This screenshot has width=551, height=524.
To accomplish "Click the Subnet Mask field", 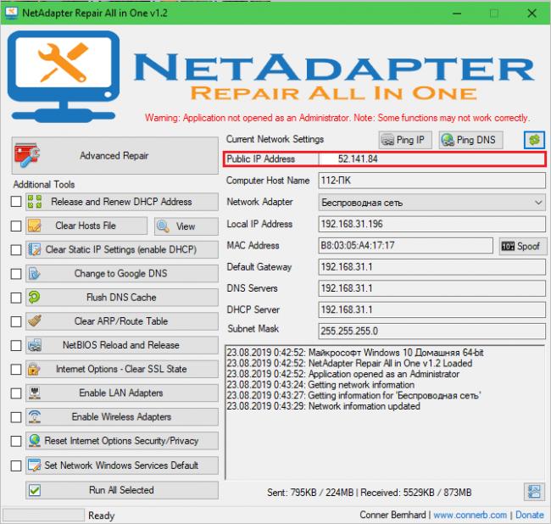I will click(x=431, y=331).
